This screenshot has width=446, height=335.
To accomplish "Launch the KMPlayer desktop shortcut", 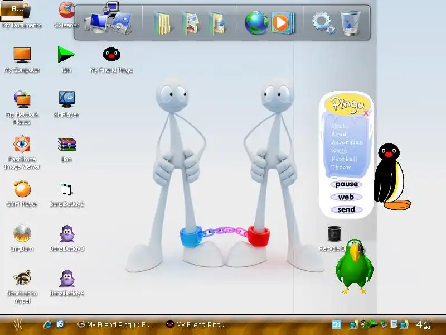I will tap(66, 104).
